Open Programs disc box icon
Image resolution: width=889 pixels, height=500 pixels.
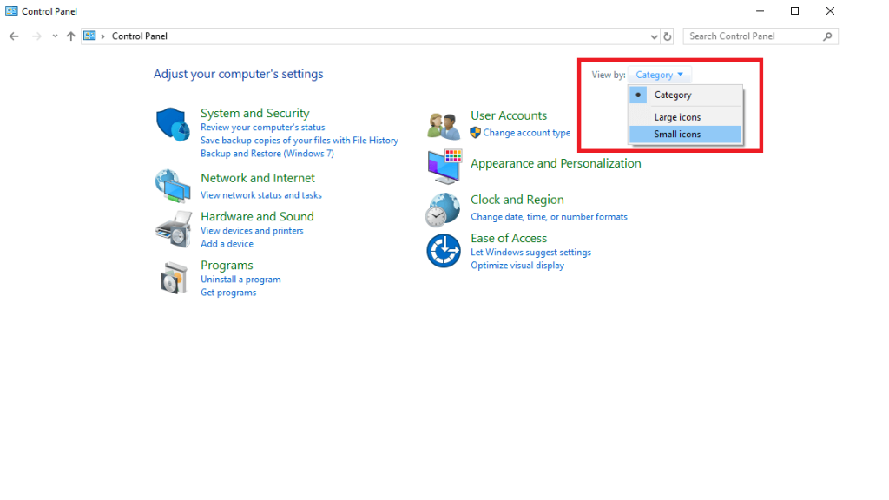tap(174, 278)
